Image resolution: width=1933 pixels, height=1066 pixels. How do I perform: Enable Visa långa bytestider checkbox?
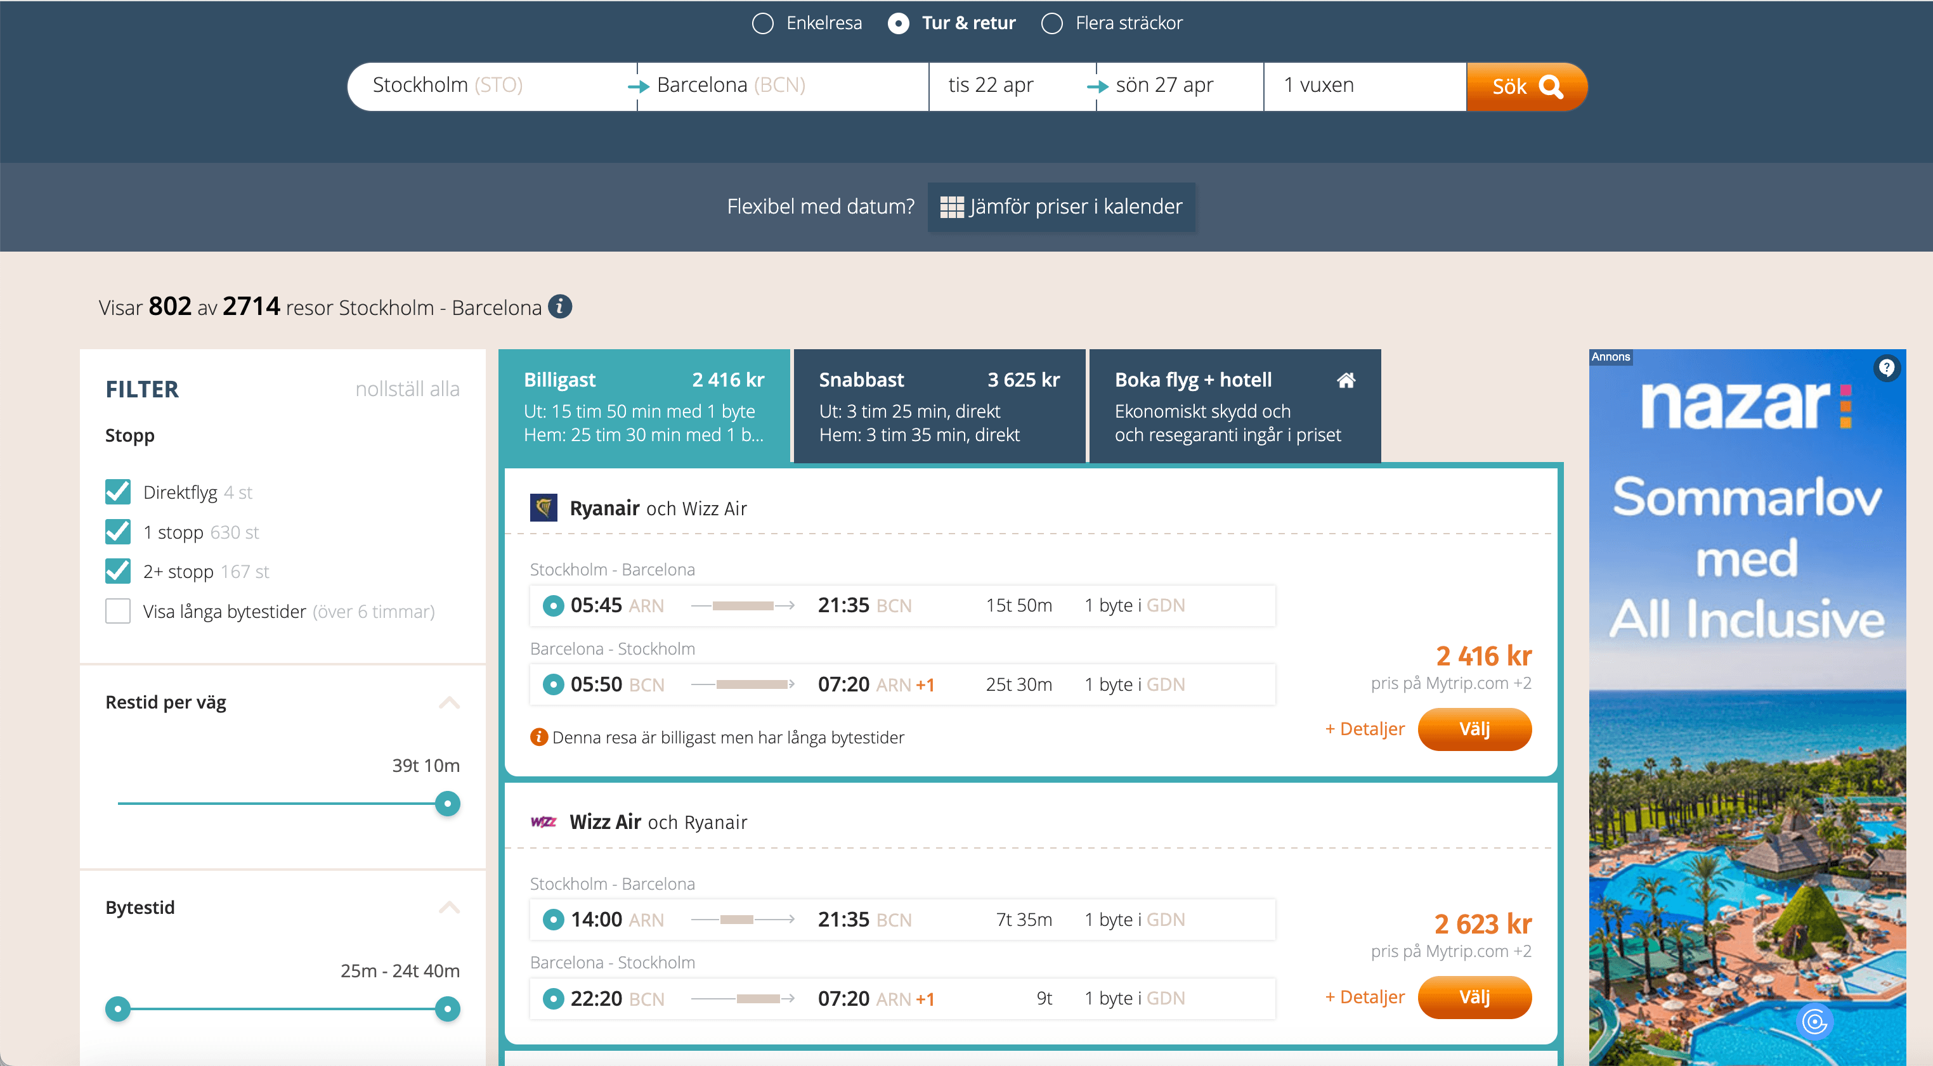(x=118, y=611)
